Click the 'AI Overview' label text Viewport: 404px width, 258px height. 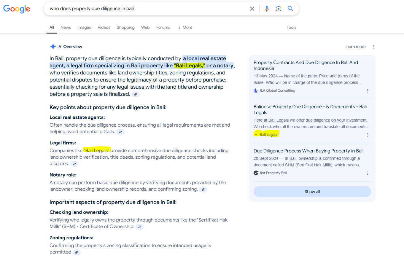[70, 47]
